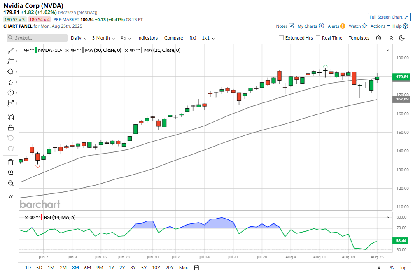The height and width of the screenshot is (277, 413).
Task: Add NVDA to Watch star icon
Action: 364,26
